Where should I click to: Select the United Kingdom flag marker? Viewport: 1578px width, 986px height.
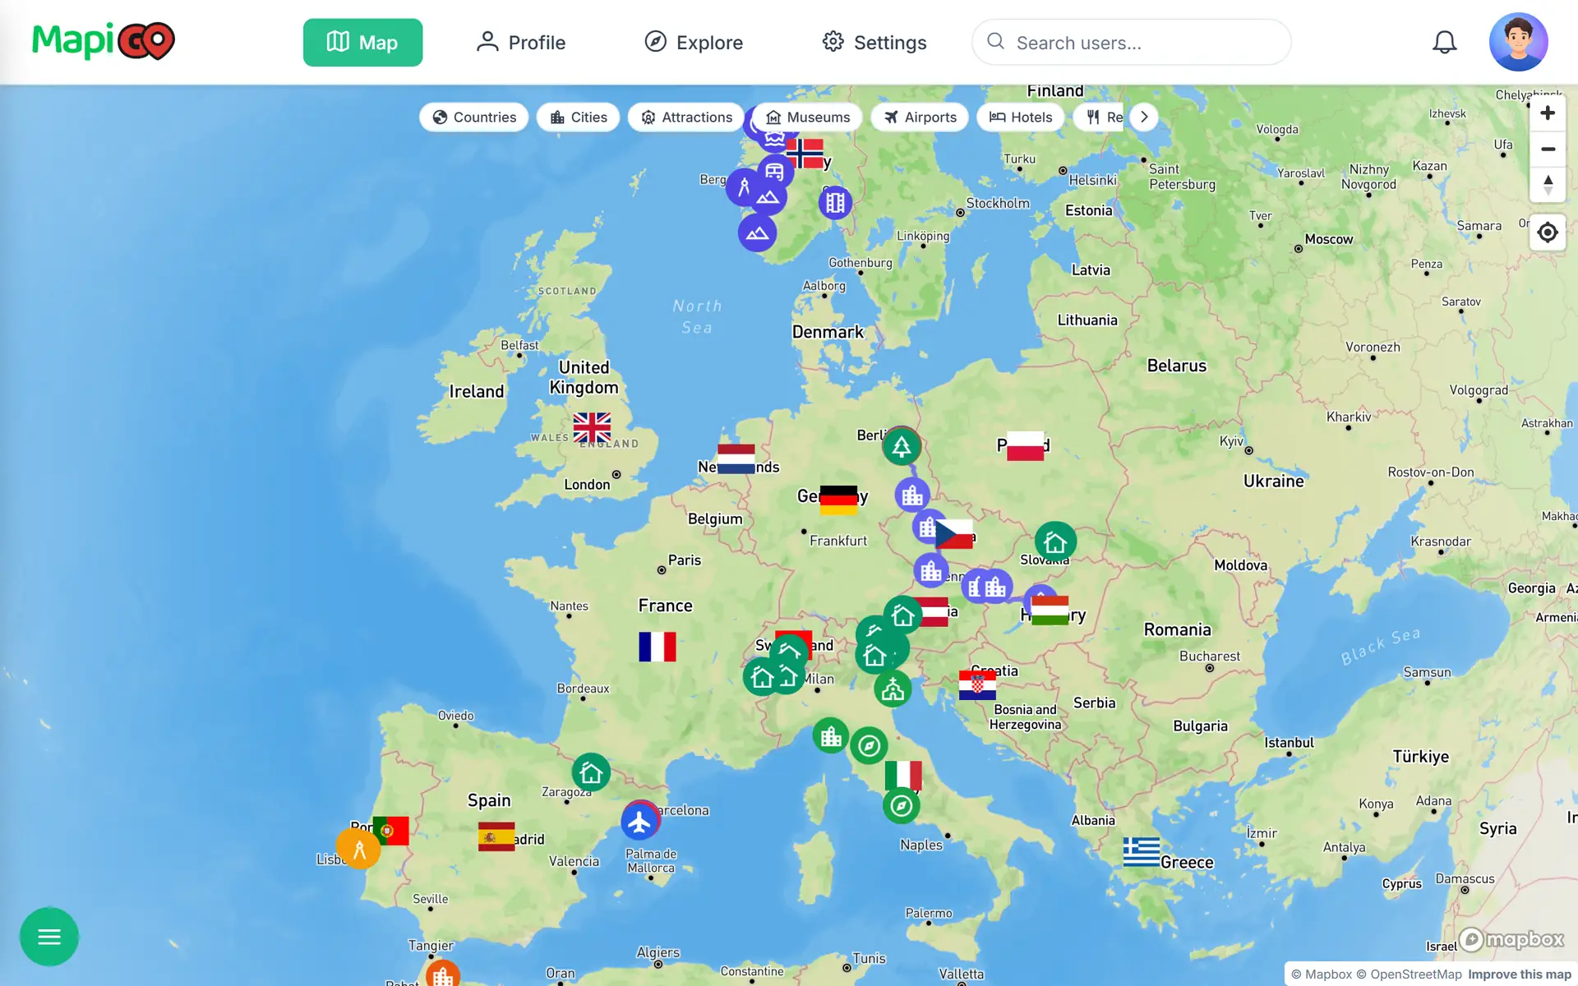(592, 427)
